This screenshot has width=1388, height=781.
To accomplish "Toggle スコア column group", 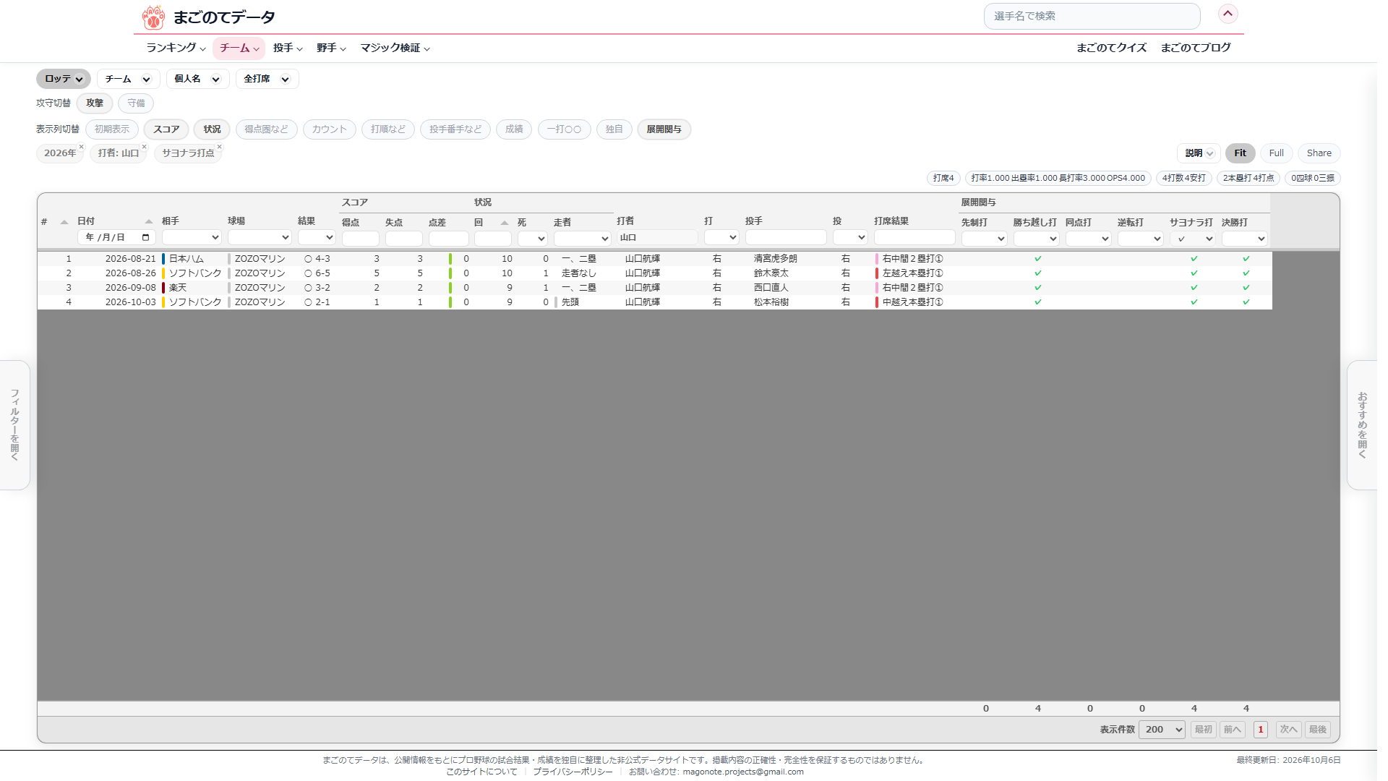I will coord(166,129).
